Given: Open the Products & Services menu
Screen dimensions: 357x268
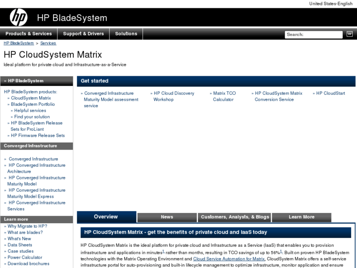Looking at the screenshot, I should point(28,34).
